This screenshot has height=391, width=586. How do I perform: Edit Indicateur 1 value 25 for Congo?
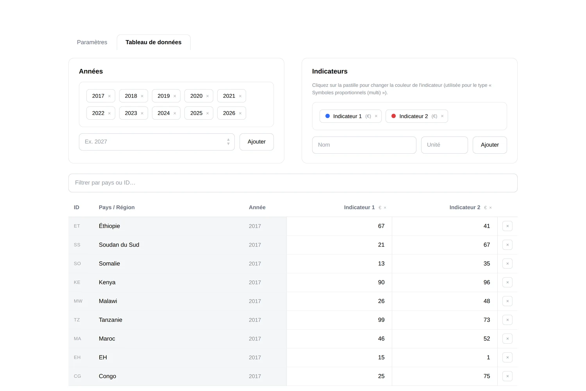(339, 377)
